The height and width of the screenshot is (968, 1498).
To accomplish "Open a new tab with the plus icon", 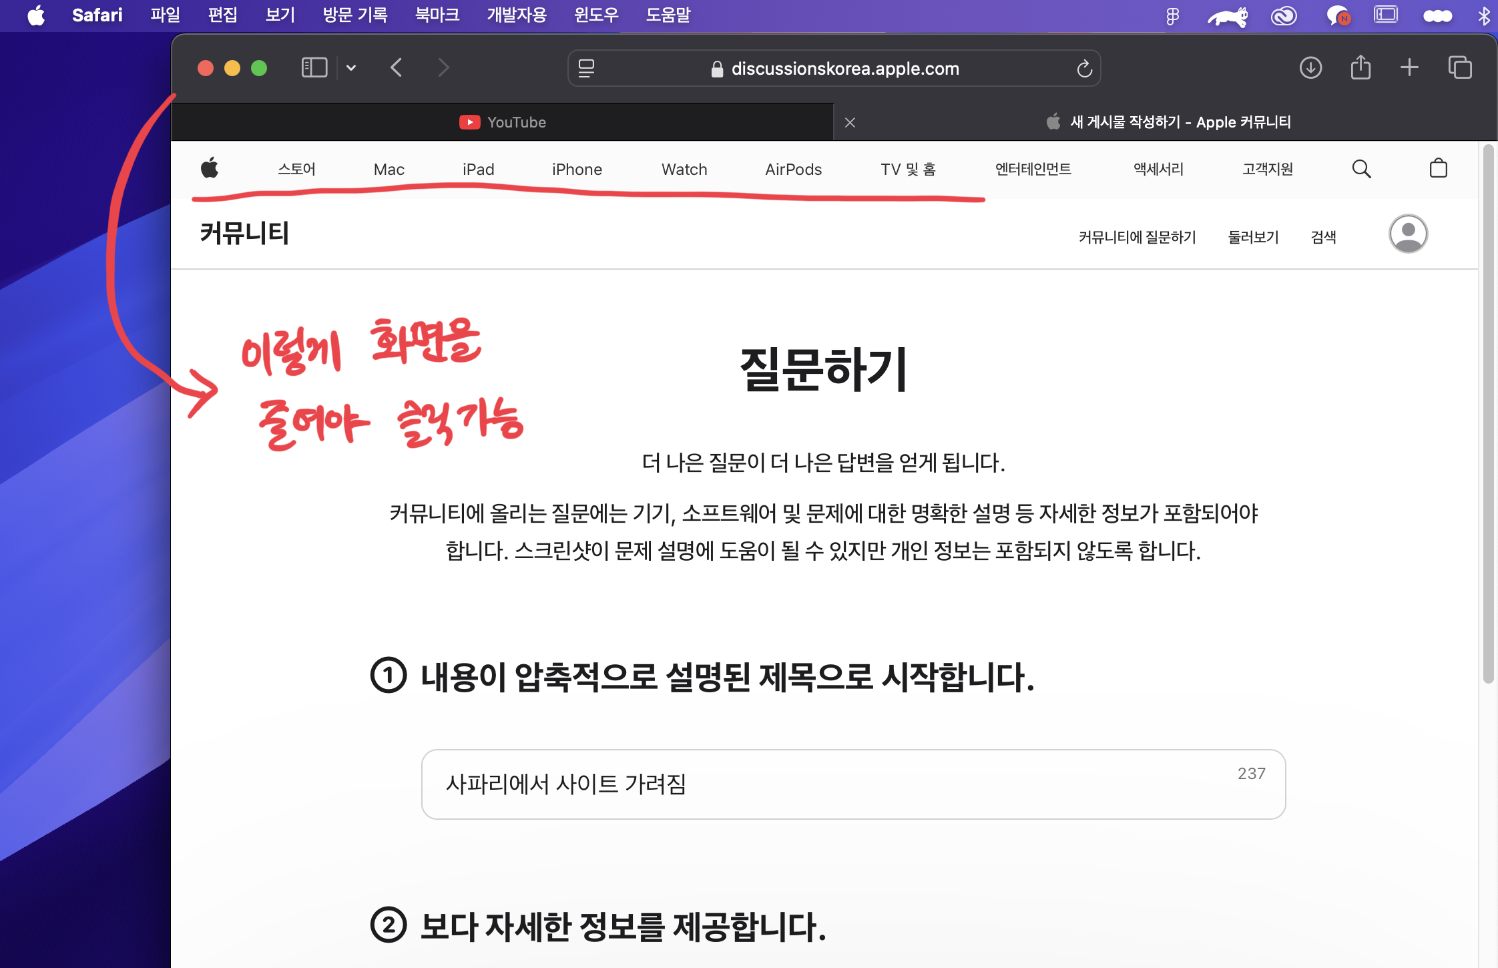I will (1409, 67).
